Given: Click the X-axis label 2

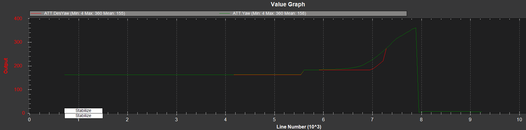Looking at the screenshot, I should (x=127, y=119).
